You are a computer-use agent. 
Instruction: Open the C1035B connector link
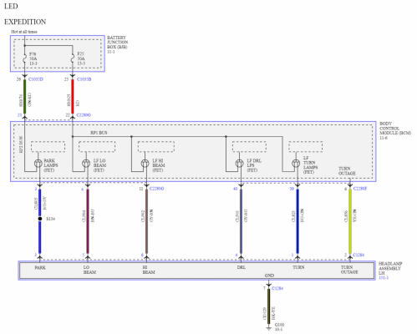84,79
